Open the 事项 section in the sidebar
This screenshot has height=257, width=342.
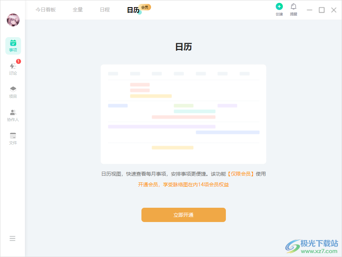pos(13,45)
